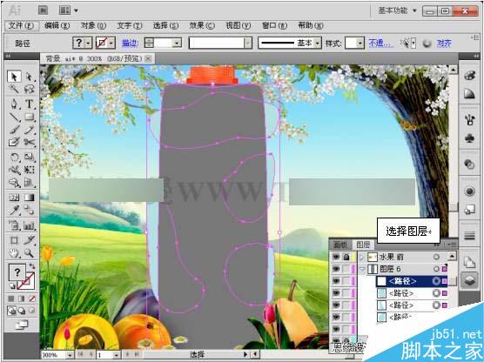Toggle the lock on 水果 前 layer
Viewport: 484px width, 362px height.
coord(346,257)
